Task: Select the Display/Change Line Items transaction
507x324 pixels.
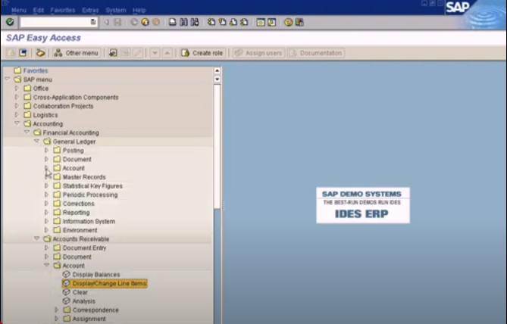Action: click(109, 283)
